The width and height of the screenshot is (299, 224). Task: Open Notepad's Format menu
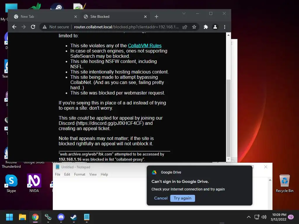point(80,174)
